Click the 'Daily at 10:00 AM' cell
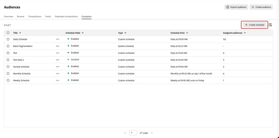 tap(179, 53)
